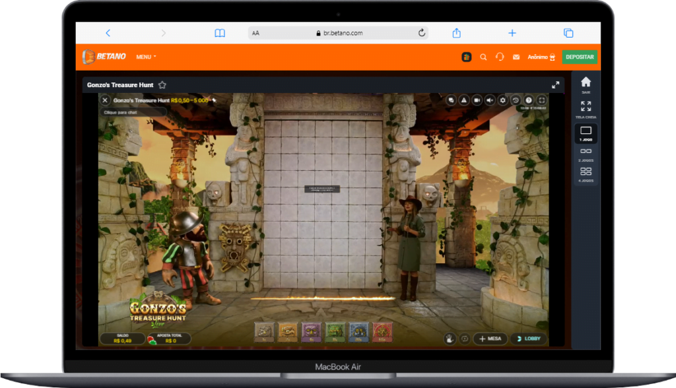Image resolution: width=676 pixels, height=388 pixels.
Task: Show Safari's tab overview
Action: pyautogui.click(x=568, y=33)
